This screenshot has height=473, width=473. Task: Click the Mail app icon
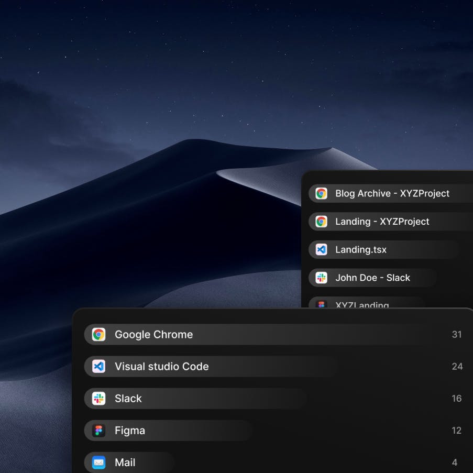98,463
